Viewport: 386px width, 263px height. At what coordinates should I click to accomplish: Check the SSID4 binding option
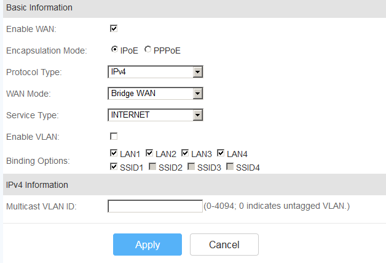[x=230, y=166]
